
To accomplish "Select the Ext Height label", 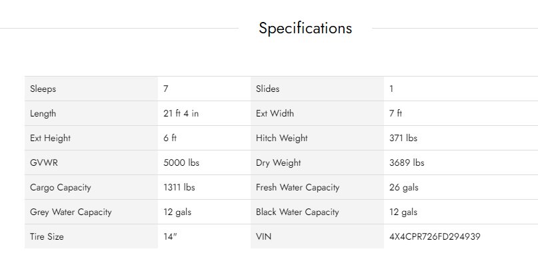I will 50,138.
